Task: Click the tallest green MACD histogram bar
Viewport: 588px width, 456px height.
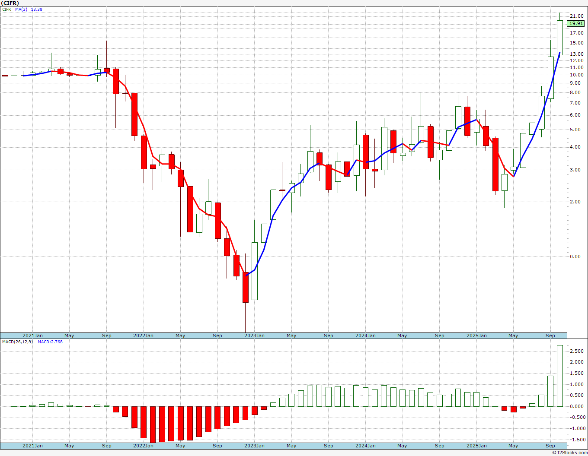Action: (559, 376)
